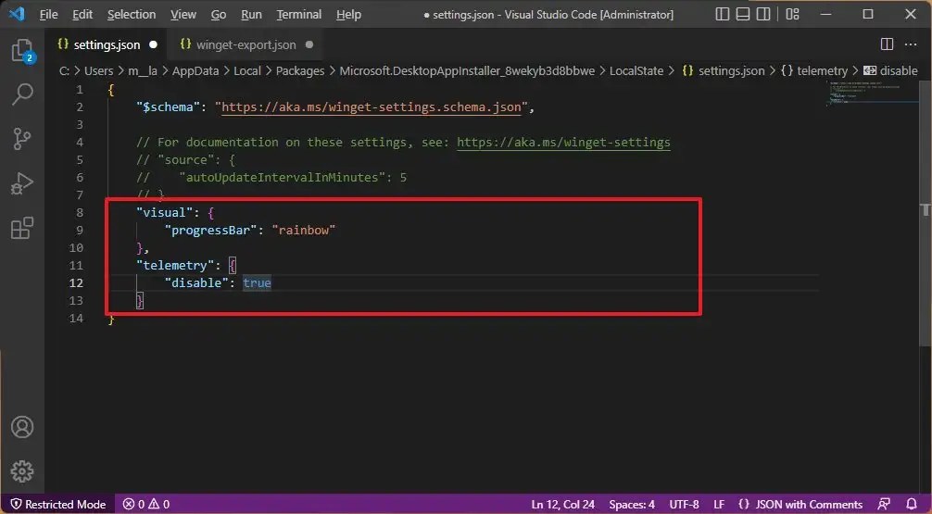The width and height of the screenshot is (932, 514).
Task: Toggle the primary side bar layout icon
Action: (x=723, y=14)
